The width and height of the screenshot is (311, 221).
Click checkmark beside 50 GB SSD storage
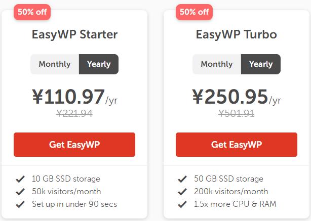(x=182, y=179)
